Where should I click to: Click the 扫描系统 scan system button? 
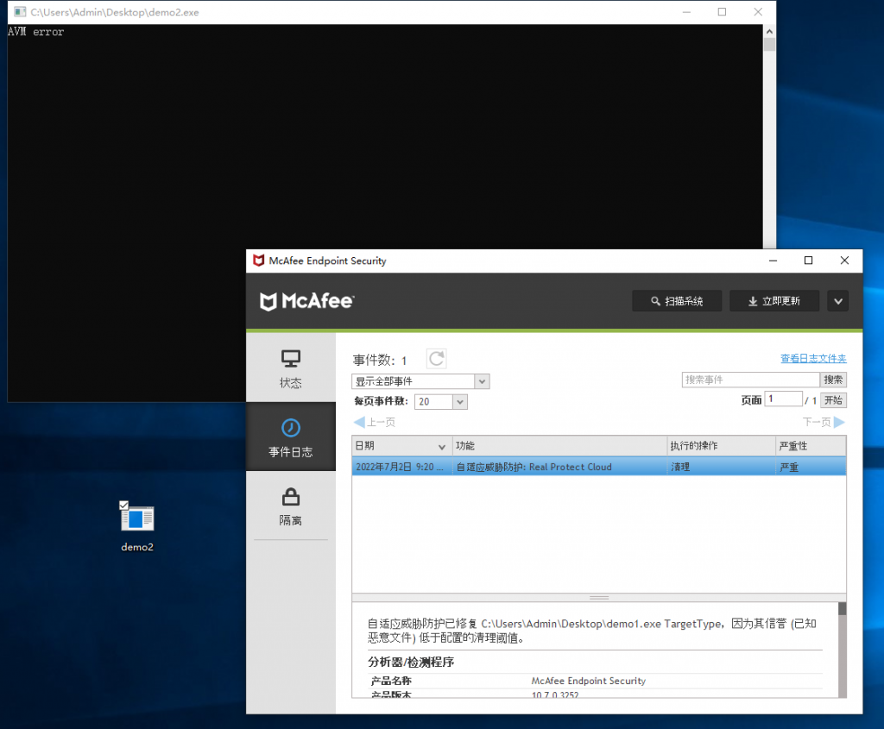[x=677, y=301]
